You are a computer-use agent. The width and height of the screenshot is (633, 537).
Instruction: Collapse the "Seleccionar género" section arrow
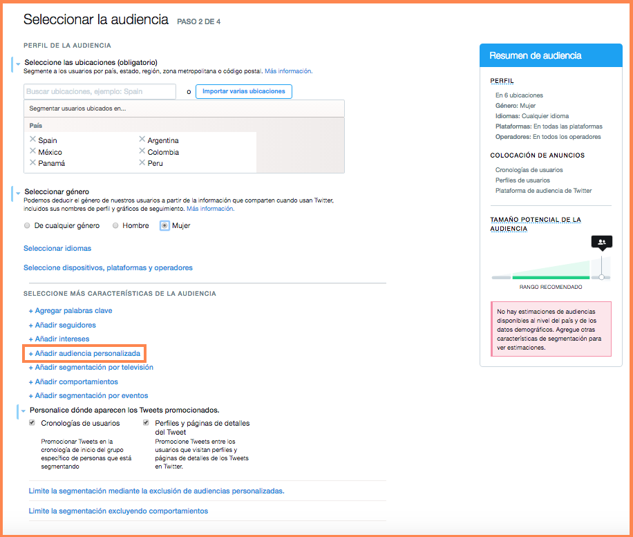coord(18,191)
